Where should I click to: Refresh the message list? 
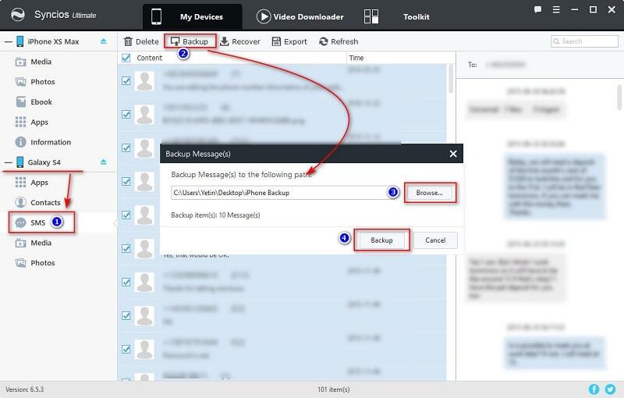tap(339, 41)
